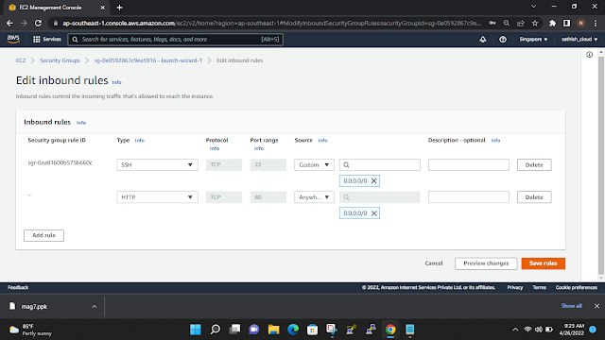Screen dimensions: 605x340
Task: Remove the 0.0.0.0/0 tag in HTTP rule
Action: point(374,213)
